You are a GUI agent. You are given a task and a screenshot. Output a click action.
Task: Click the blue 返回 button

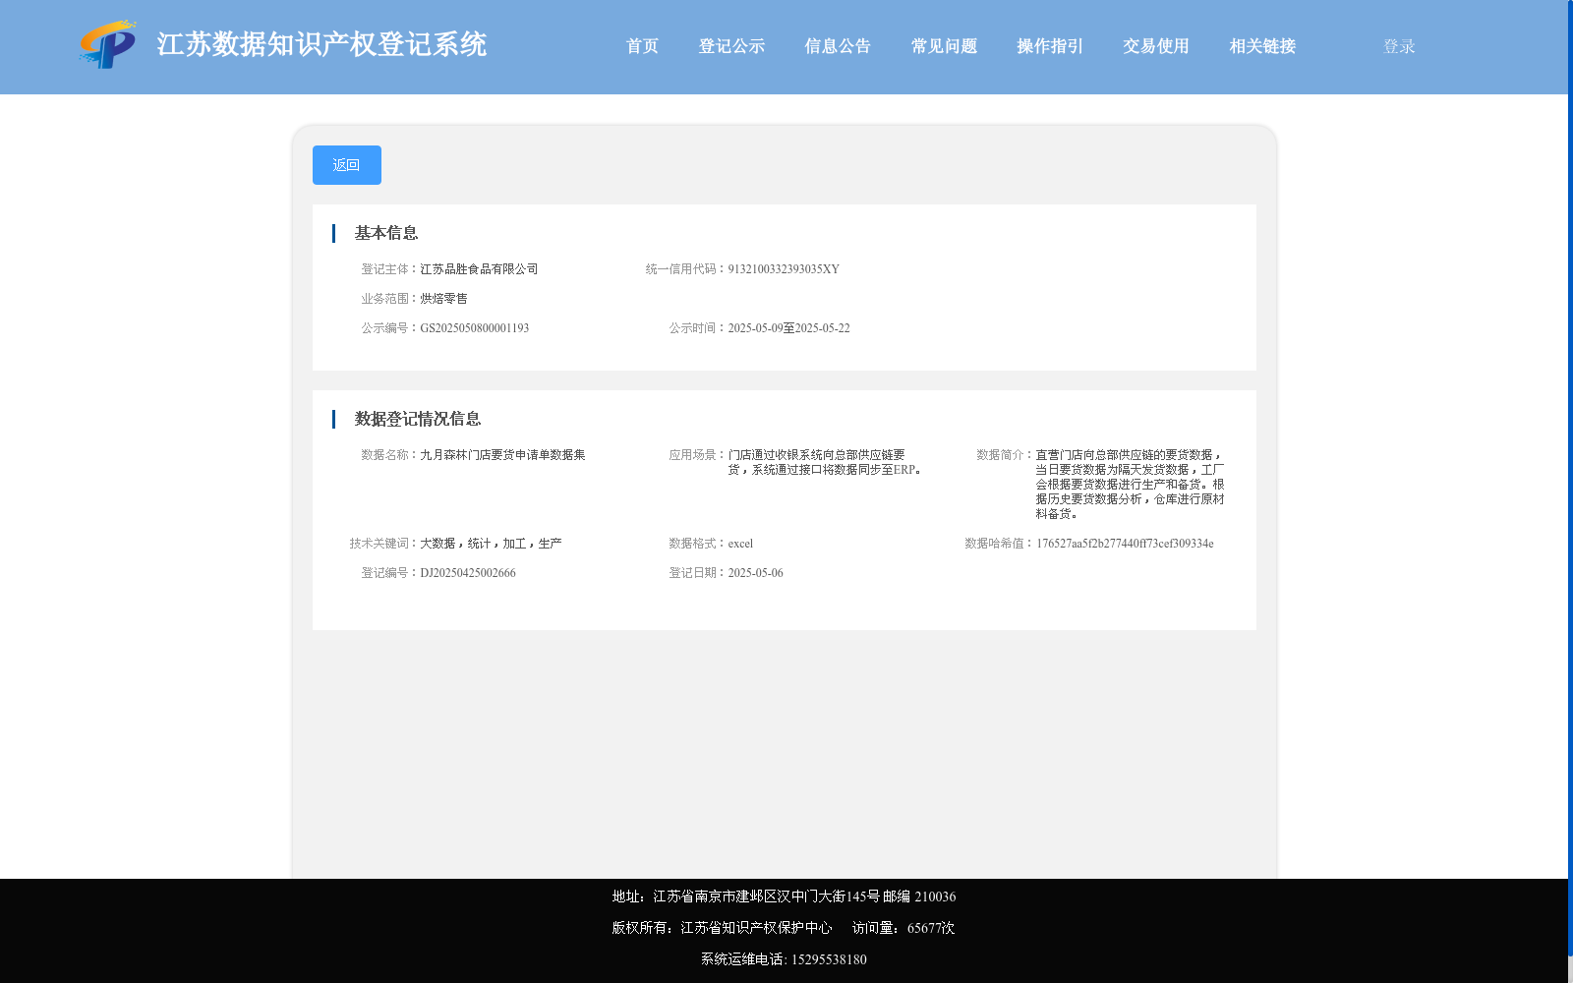tap(347, 165)
